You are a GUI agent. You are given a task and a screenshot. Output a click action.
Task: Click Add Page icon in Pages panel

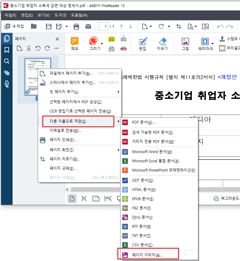[x=19, y=49]
